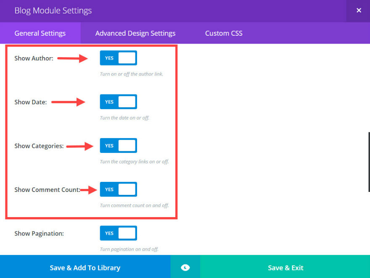Disable the Show Categories toggle
The width and height of the screenshot is (370, 278).
pyautogui.click(x=118, y=146)
